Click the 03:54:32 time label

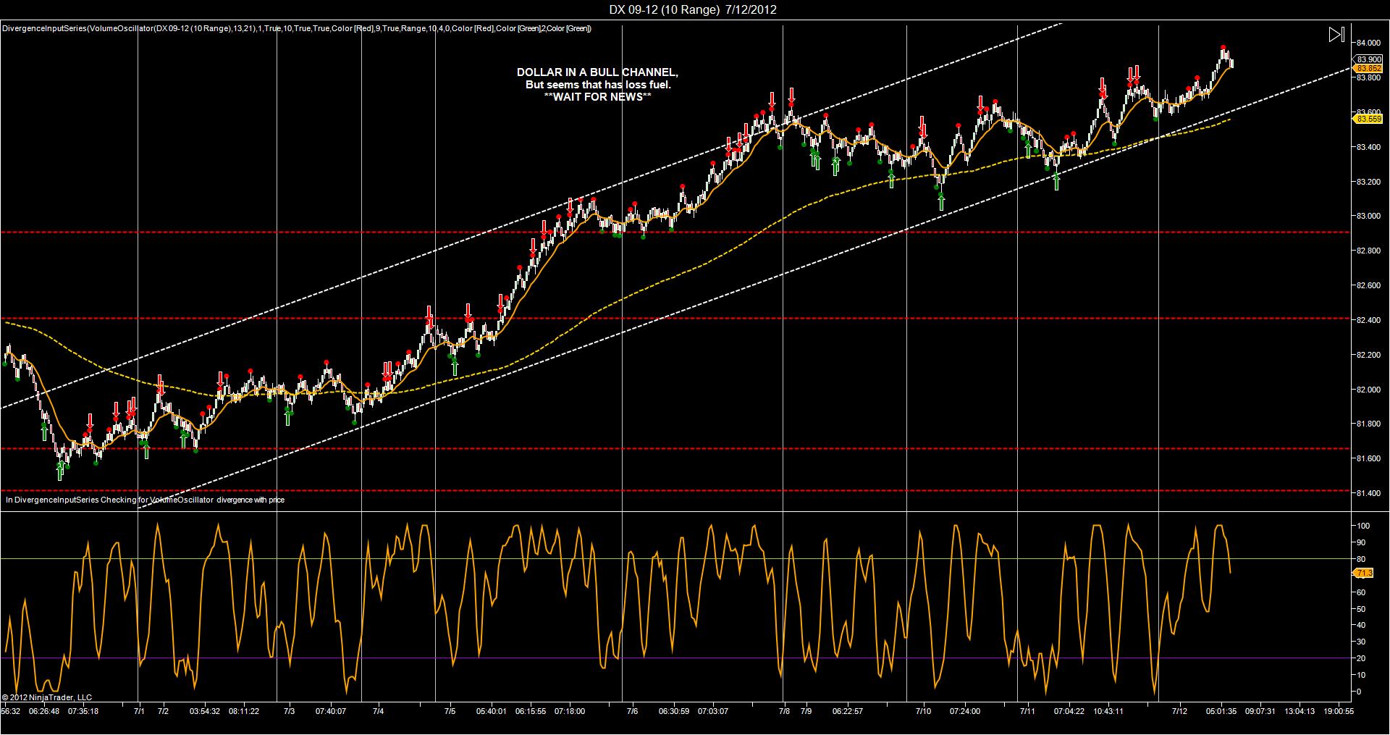pos(205,711)
